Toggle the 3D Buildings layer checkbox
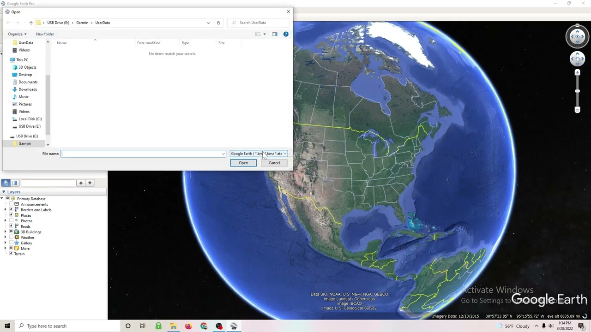This screenshot has height=332, width=591. pyautogui.click(x=11, y=232)
